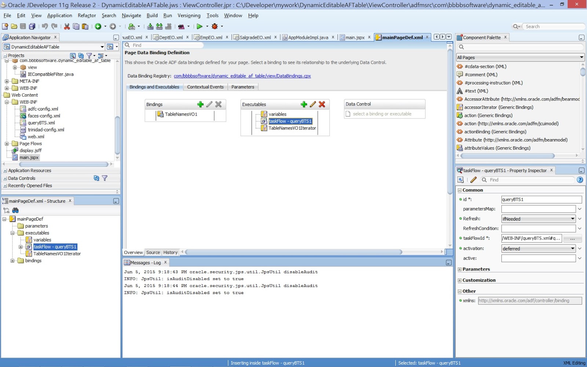587x367 pixels.
Task: Switch to the Source view tab
Action: click(x=153, y=252)
